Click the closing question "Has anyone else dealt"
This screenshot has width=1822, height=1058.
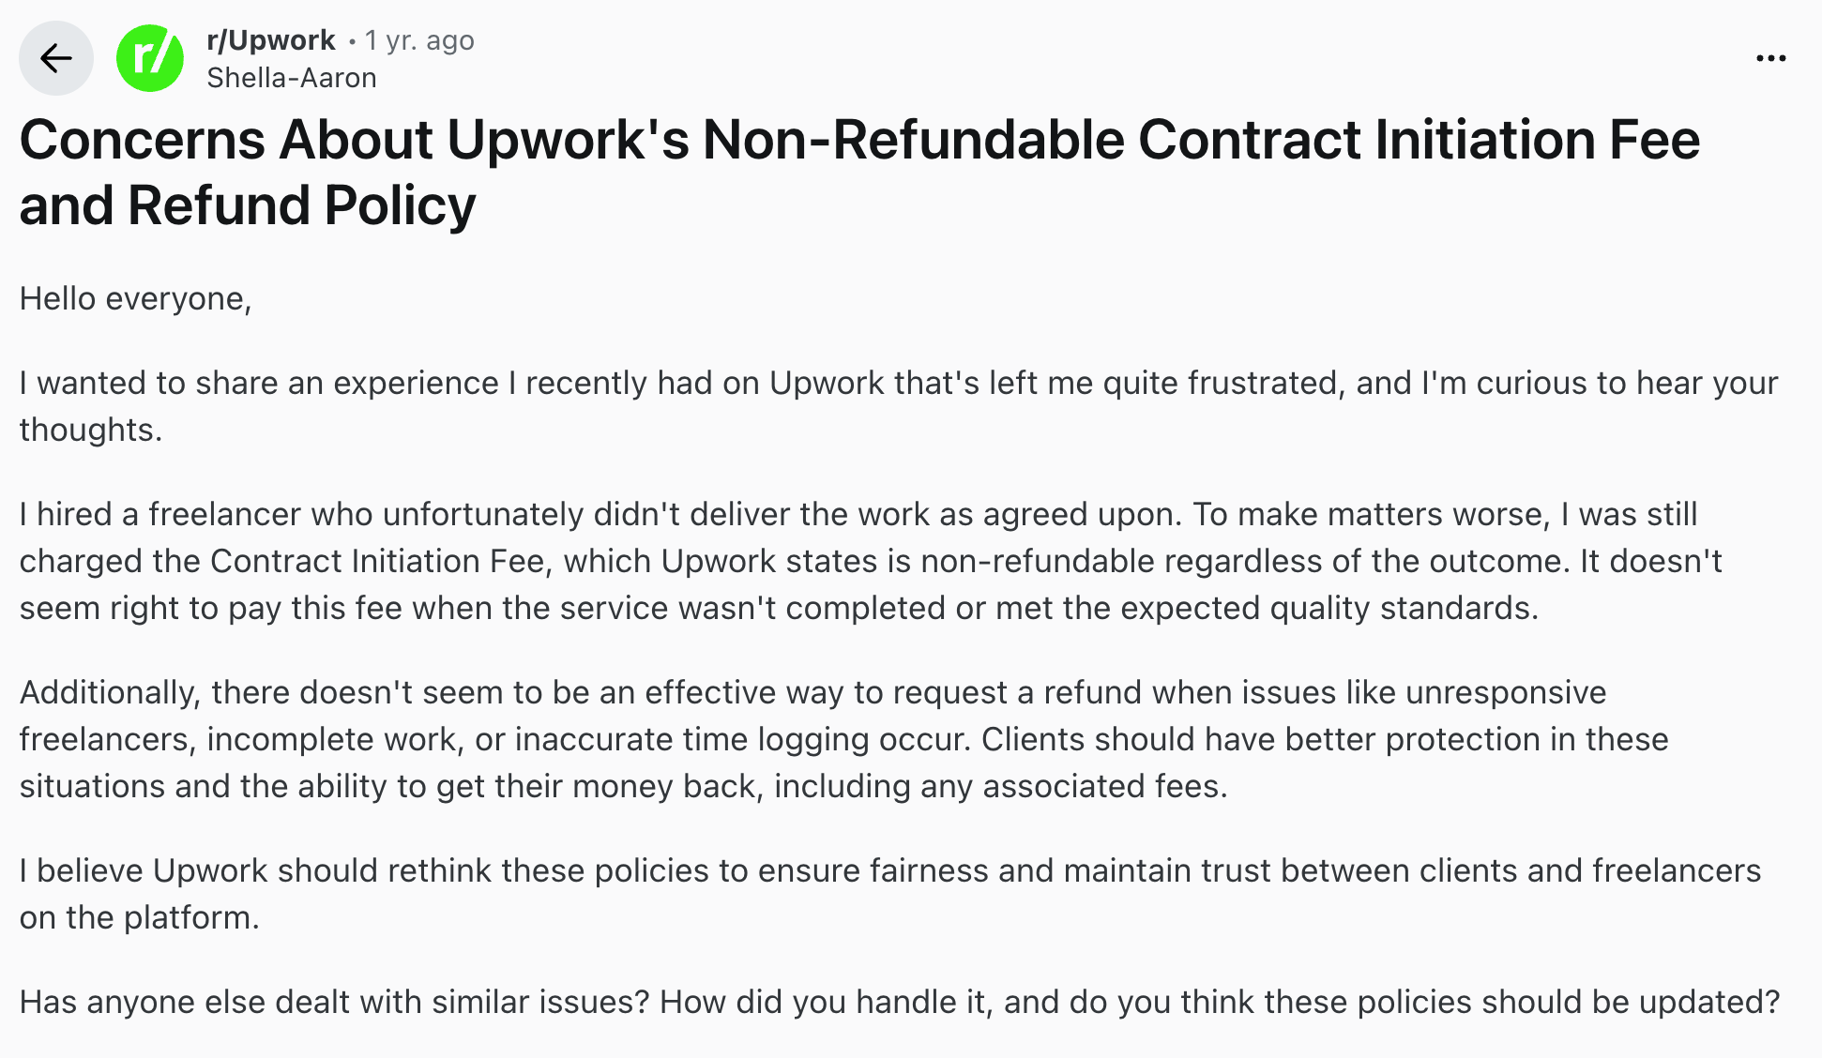(899, 1002)
